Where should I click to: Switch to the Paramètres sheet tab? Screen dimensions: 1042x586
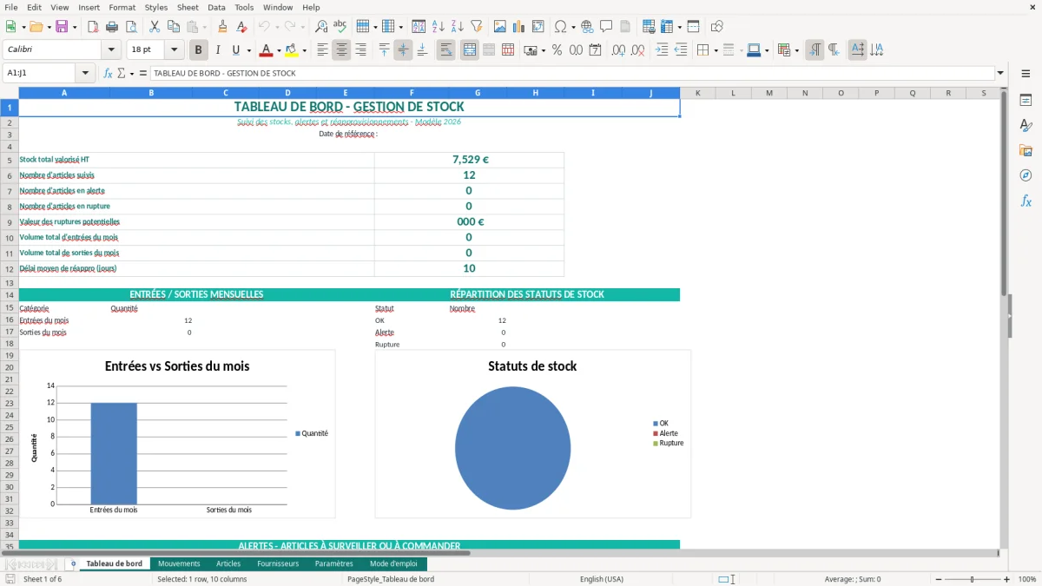point(334,564)
